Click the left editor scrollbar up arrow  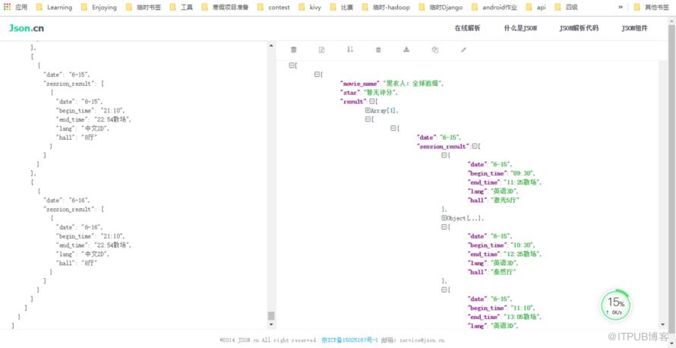[271, 46]
